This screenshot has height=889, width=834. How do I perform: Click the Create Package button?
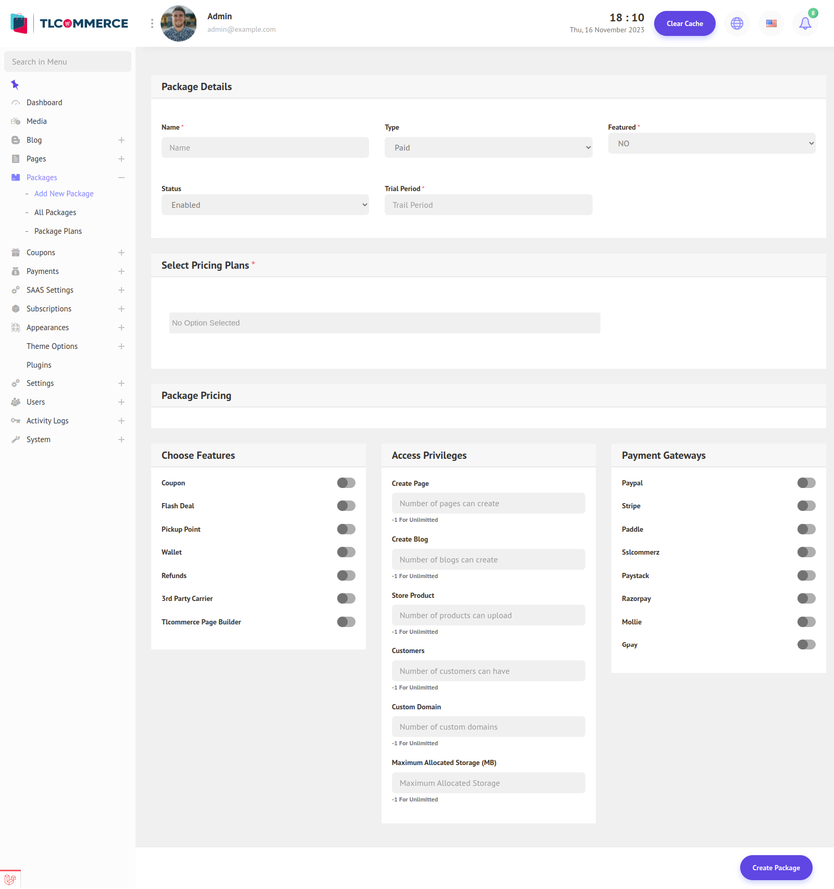click(776, 867)
